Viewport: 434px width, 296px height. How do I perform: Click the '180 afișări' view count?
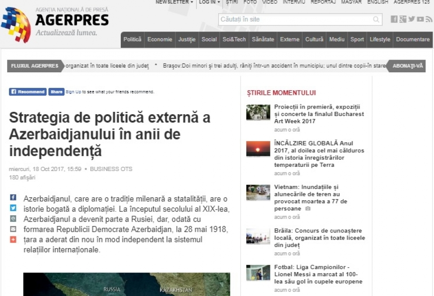tap(22, 178)
